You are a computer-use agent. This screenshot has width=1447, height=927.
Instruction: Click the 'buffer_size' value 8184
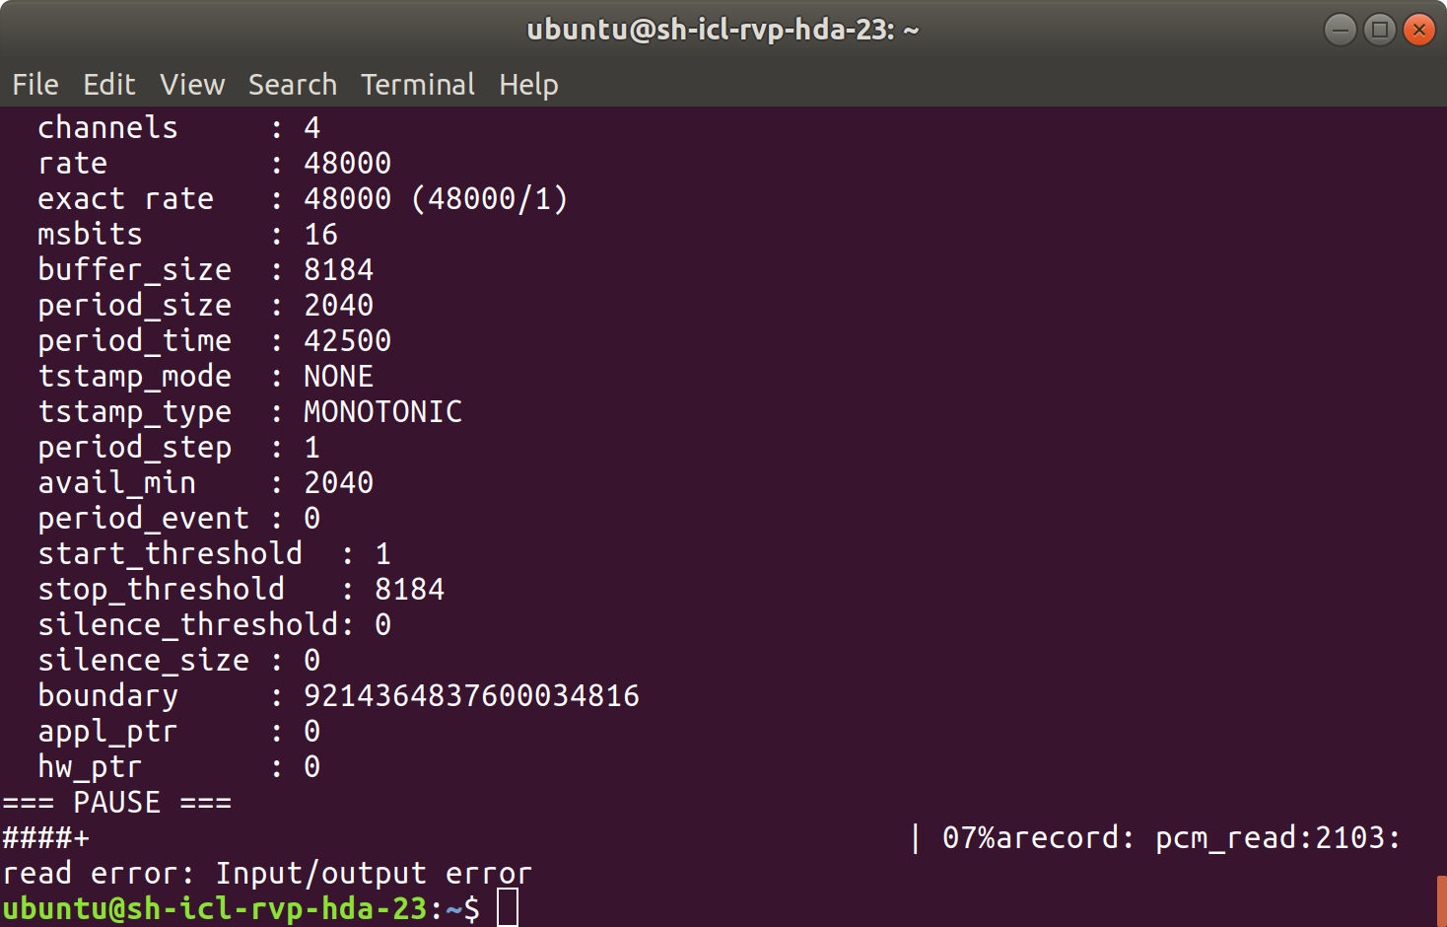click(339, 270)
